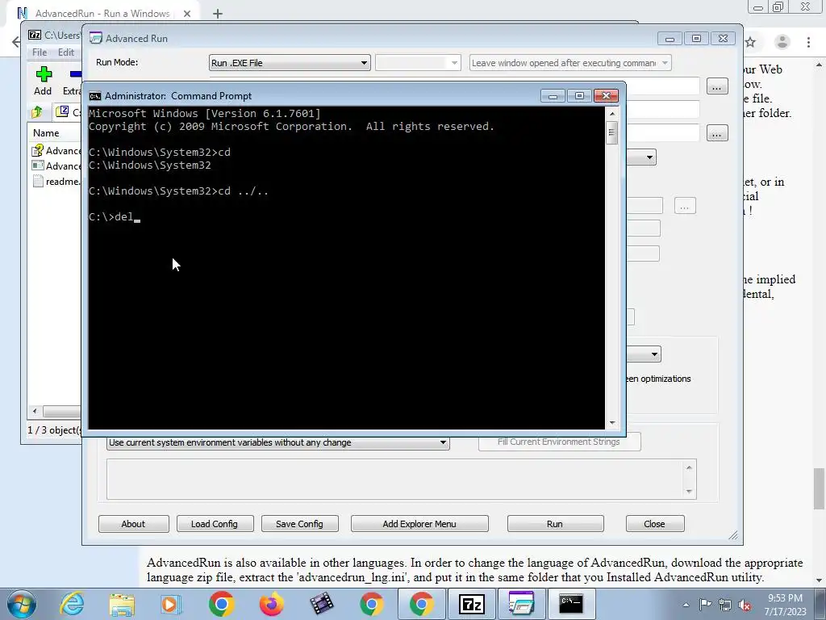The height and width of the screenshot is (620, 826).
Task: Click the browser page scrollbar thumb
Action: (x=819, y=488)
